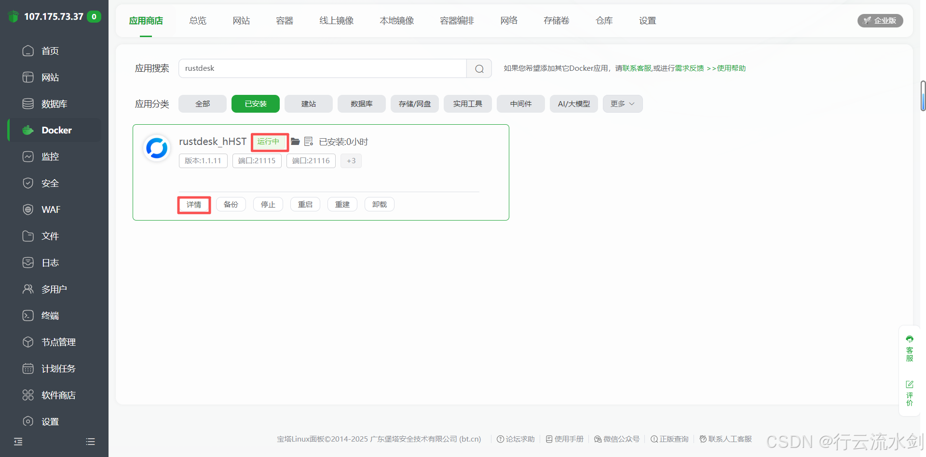Viewport: 926px width, 457px height.
Task: Filter apps by 已安装 category
Action: (255, 104)
